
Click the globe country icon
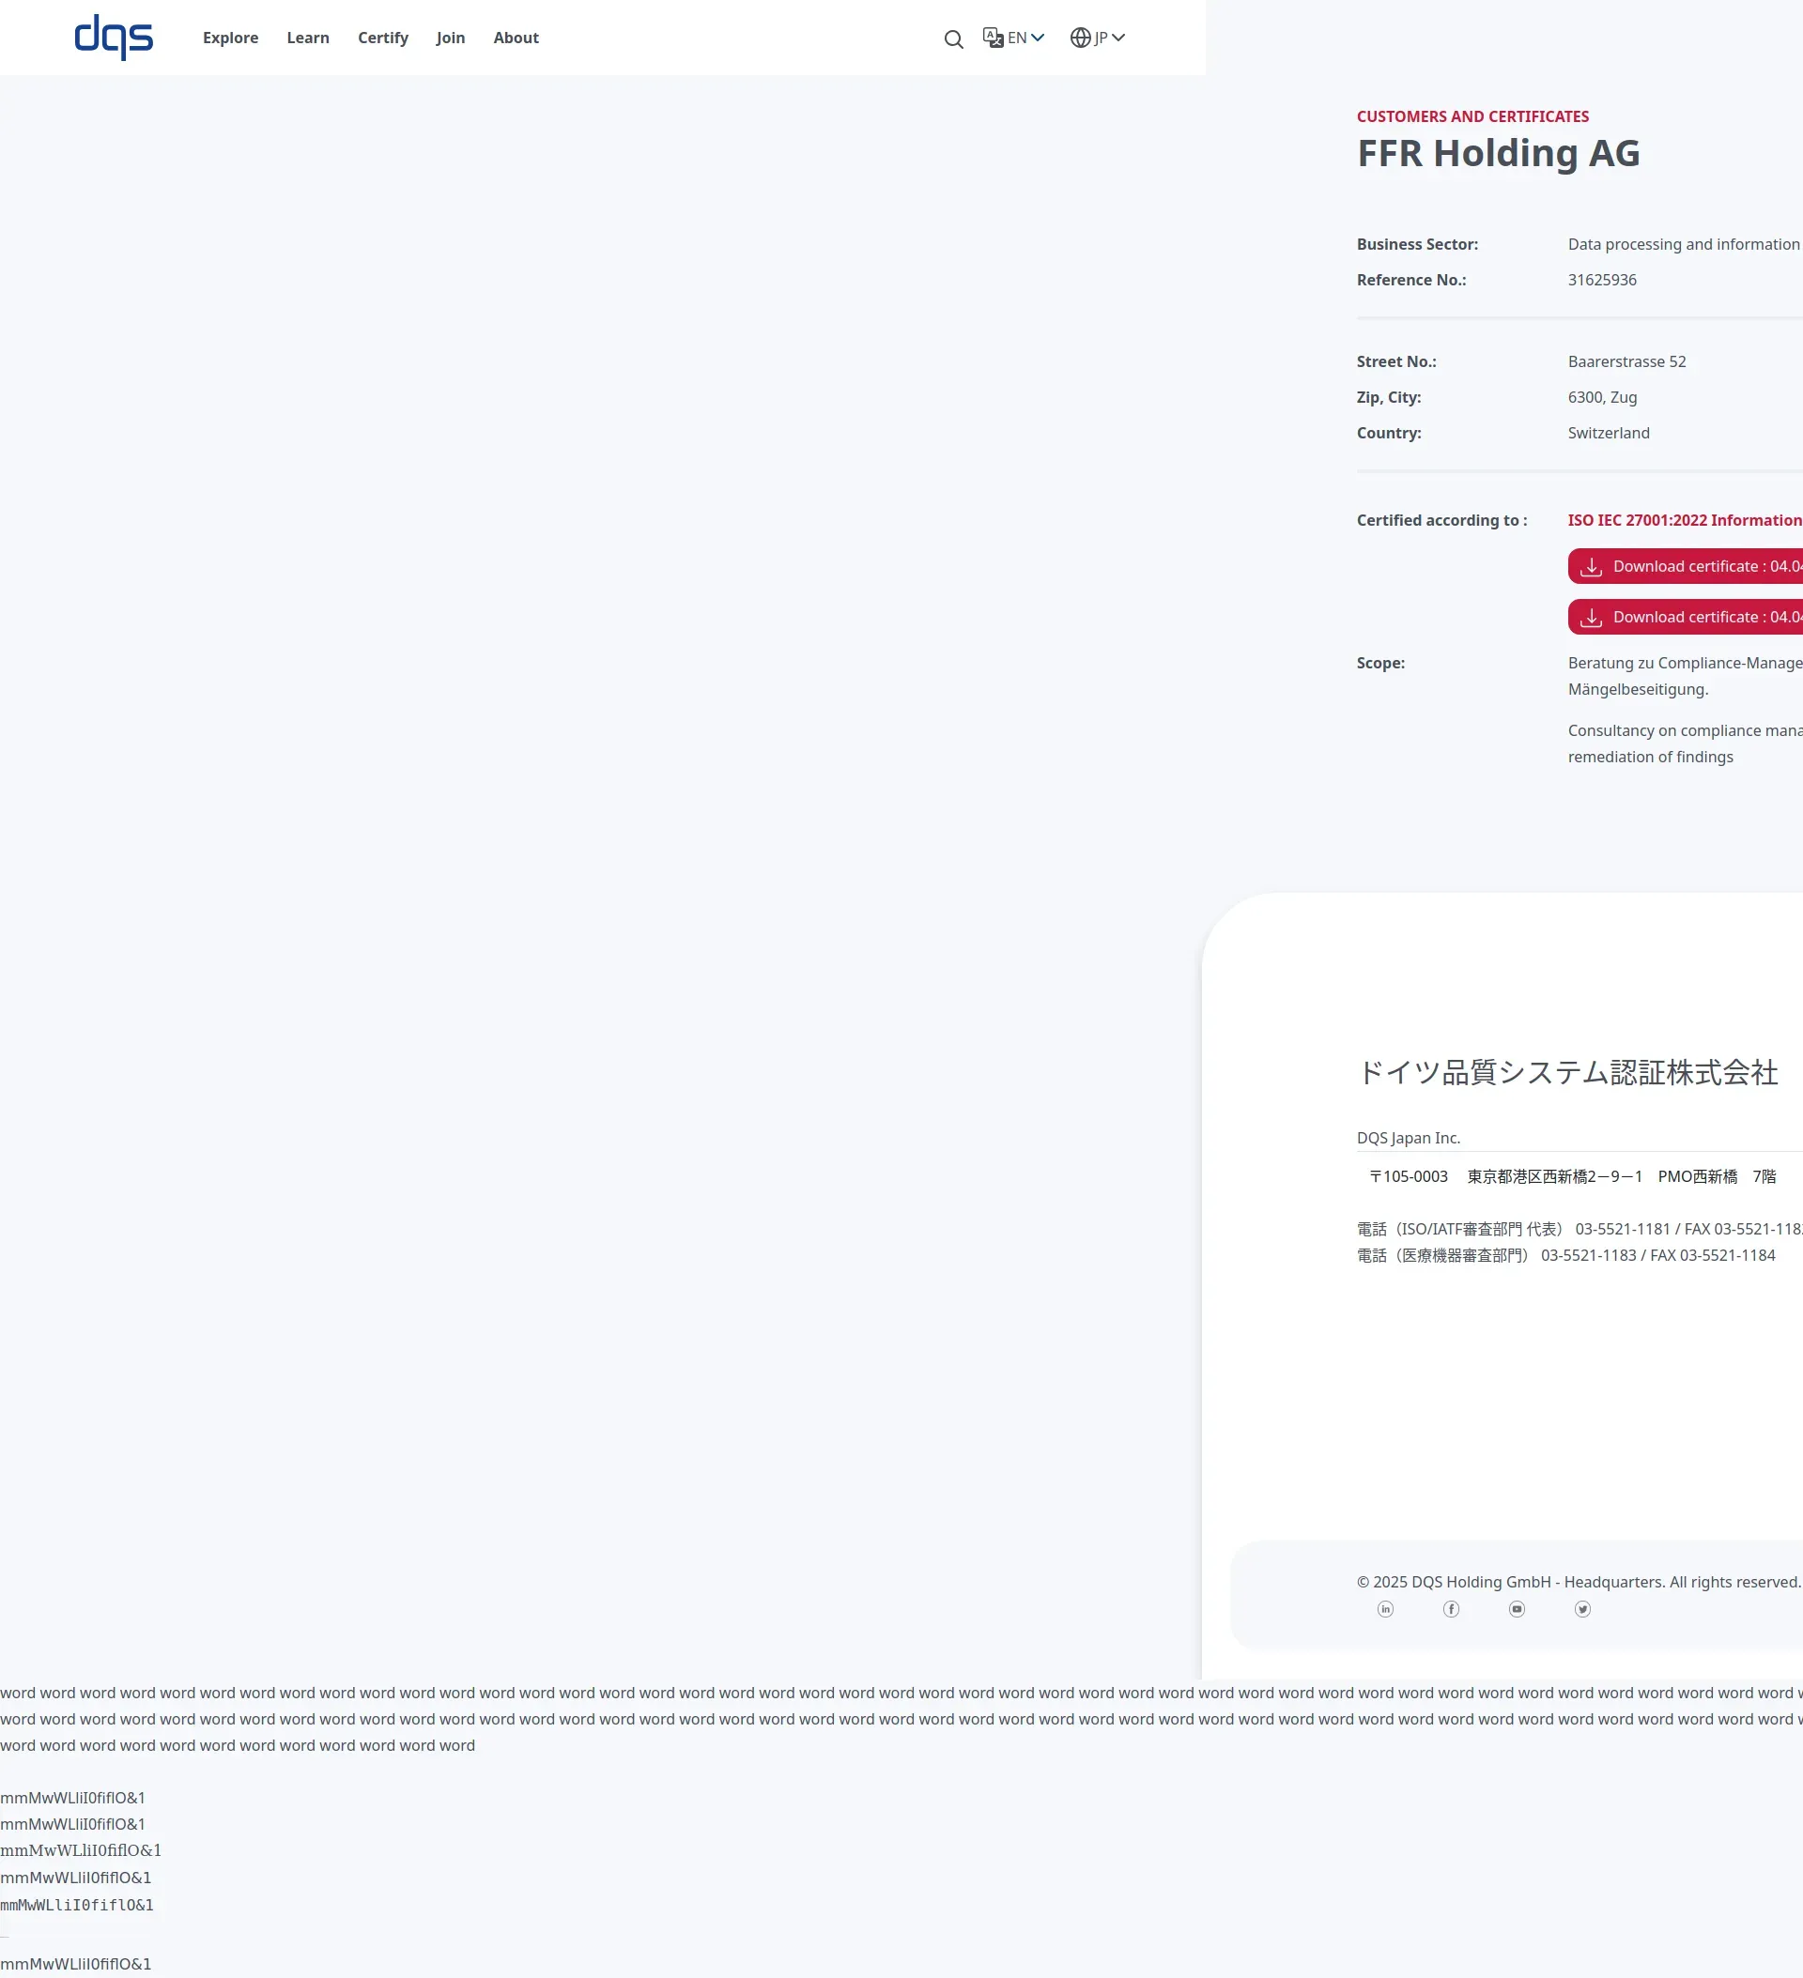pos(1080,38)
